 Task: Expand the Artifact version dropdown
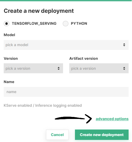(99, 68)
